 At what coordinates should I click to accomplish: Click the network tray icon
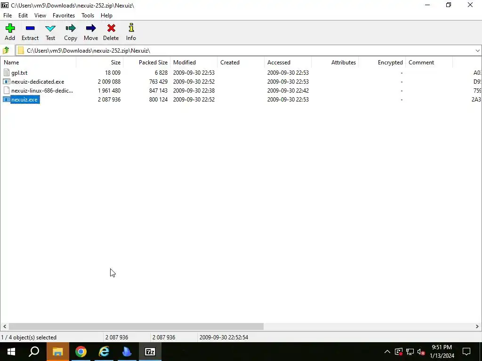(410, 352)
